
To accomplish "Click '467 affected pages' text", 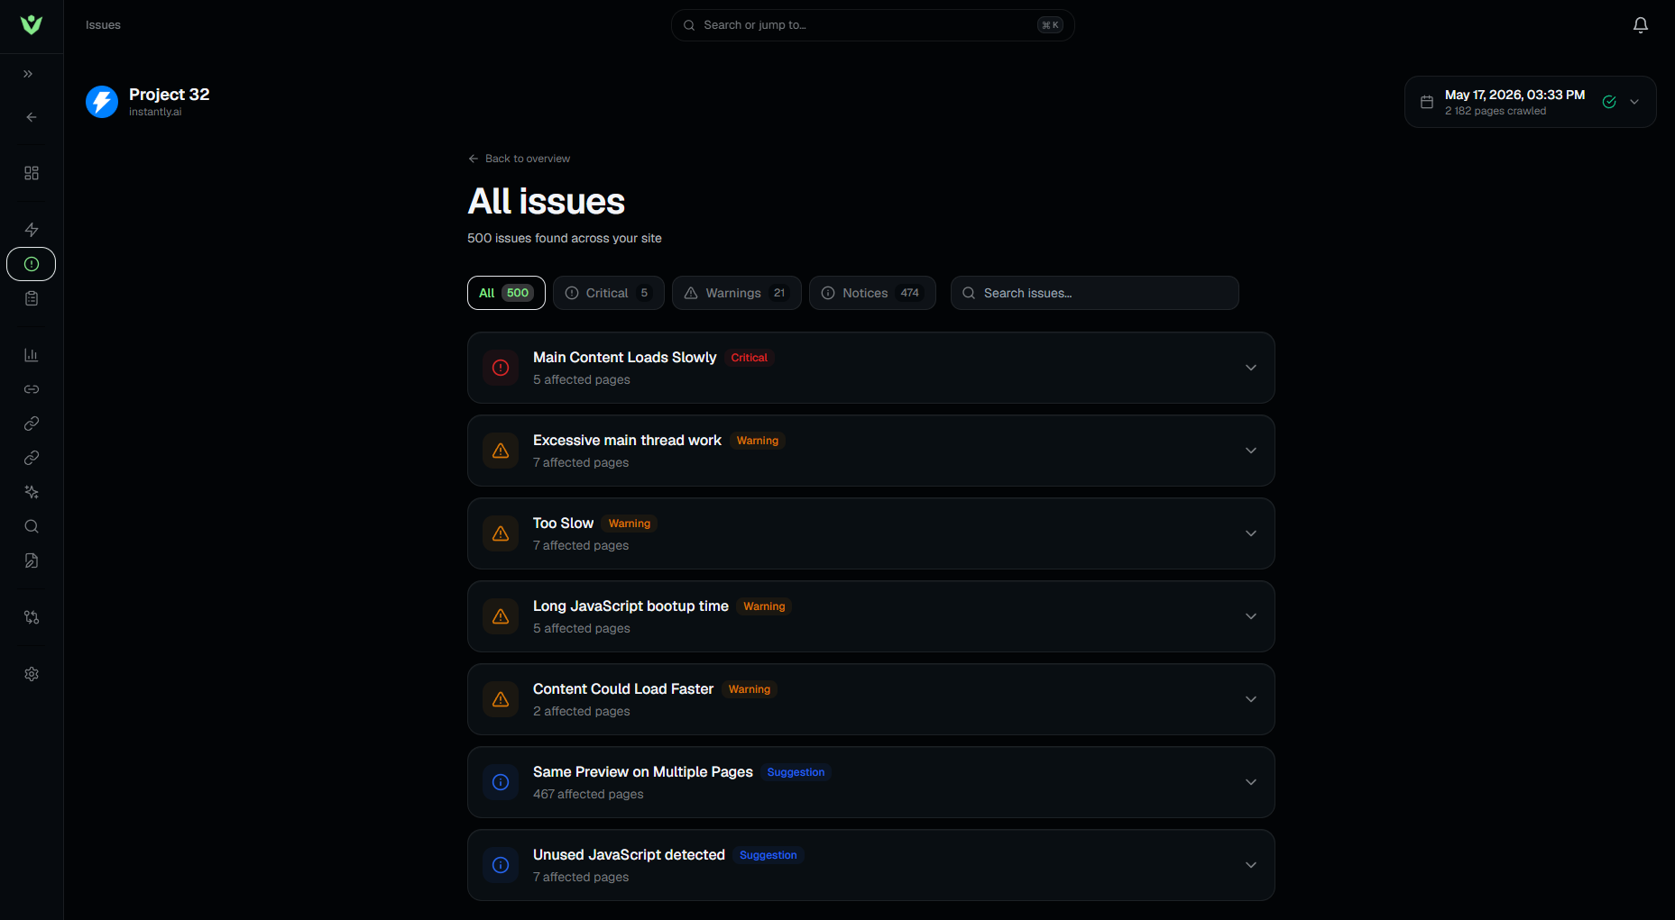I will click(588, 794).
